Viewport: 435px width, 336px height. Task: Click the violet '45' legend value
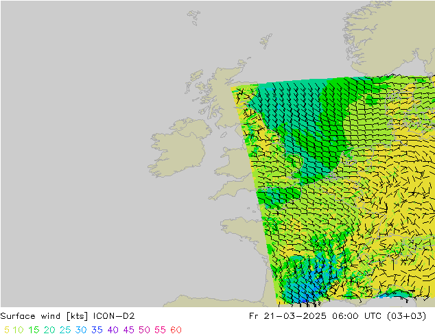(x=129, y=330)
